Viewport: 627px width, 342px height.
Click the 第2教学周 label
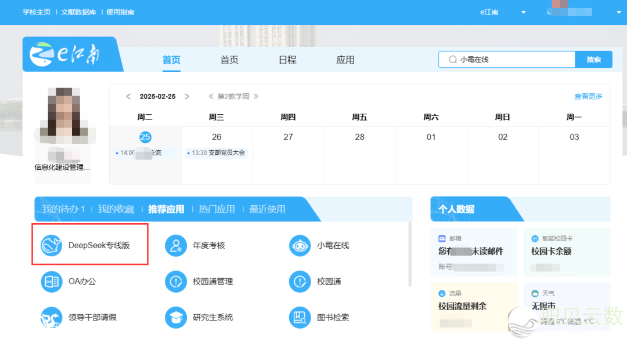pyautogui.click(x=233, y=97)
